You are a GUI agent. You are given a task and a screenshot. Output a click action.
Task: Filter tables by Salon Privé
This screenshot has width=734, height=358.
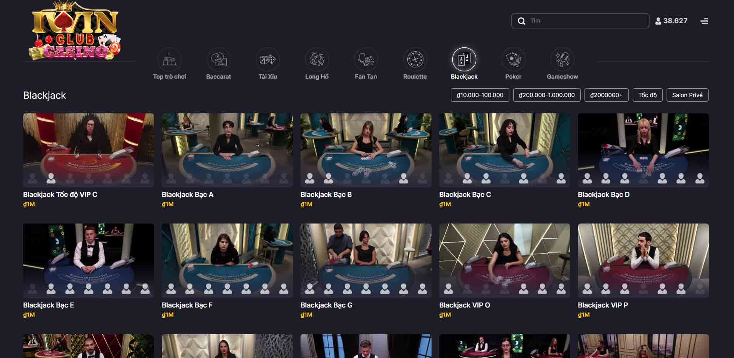point(687,95)
